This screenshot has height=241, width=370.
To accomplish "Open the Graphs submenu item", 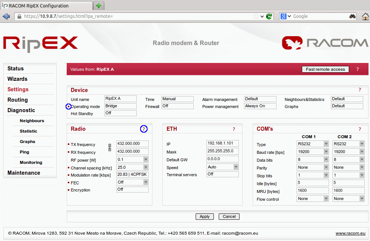I will point(27,142).
